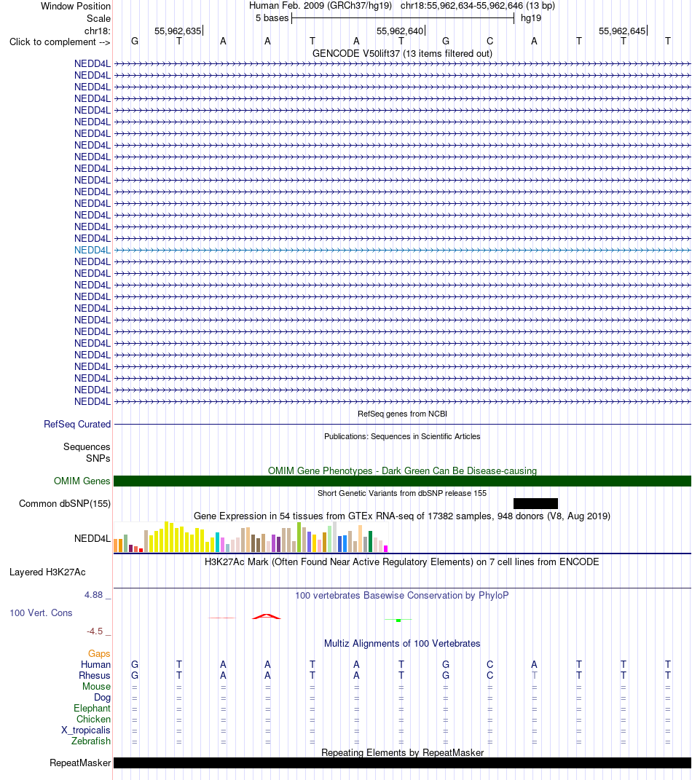Click the '100 Vert. Cons' track label
This screenshot has height=780, width=692.
point(41,613)
